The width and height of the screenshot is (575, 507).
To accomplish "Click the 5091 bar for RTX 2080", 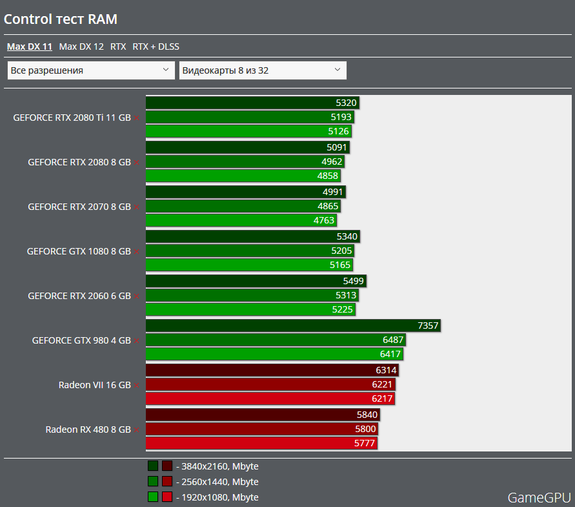I will click(248, 147).
